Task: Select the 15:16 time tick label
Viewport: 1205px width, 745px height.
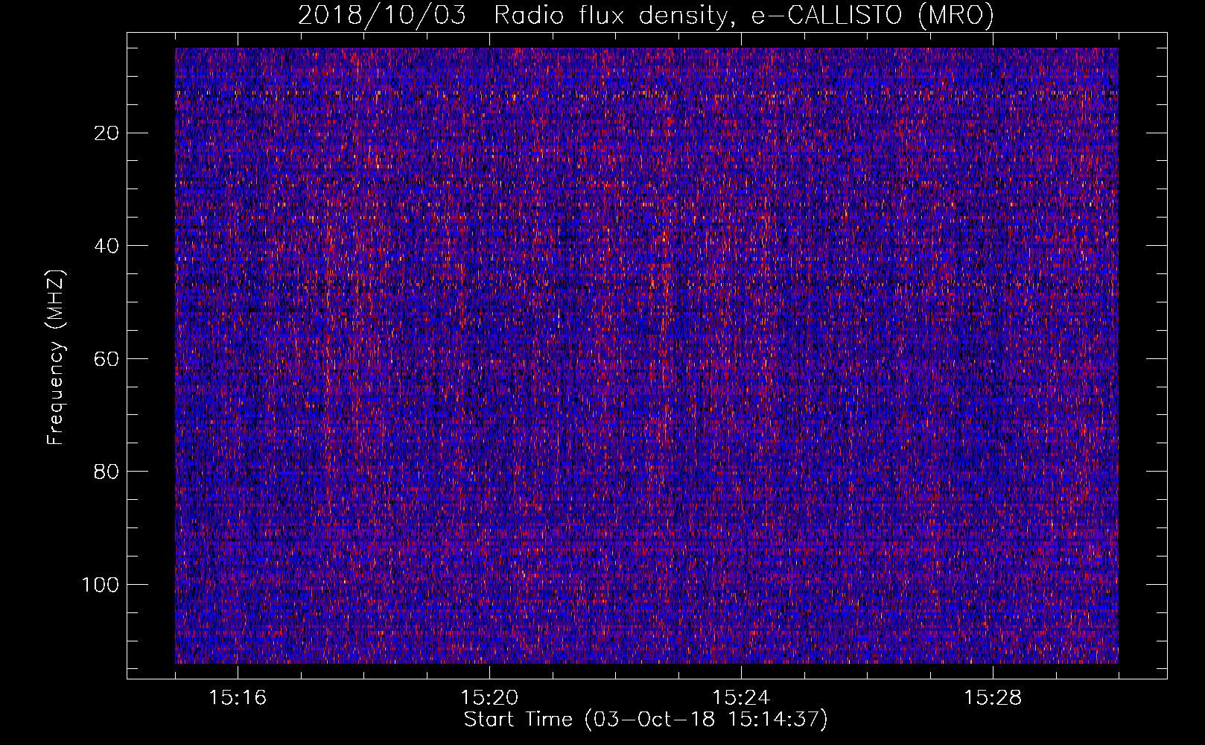Action: point(238,698)
